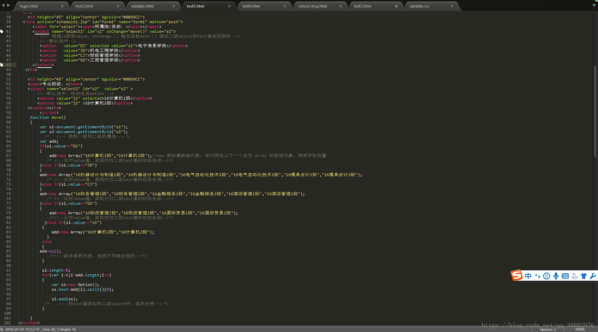Close the text6.html tab
The image size is (598, 332).
point(285,6)
